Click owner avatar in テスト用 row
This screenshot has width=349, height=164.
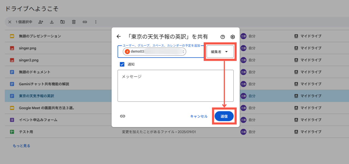click(243, 132)
